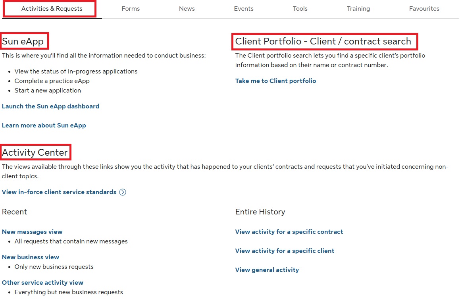Viewport: 460px width, 299px height.
Task: Open View in-force client service standards link
Action: point(59,192)
